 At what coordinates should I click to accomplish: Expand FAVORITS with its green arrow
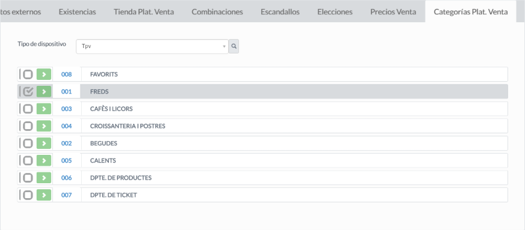(x=44, y=74)
